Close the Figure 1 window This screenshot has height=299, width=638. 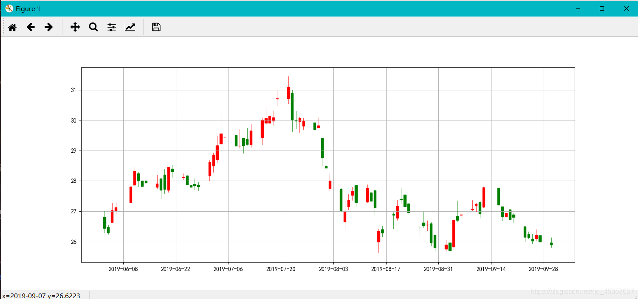(x=626, y=8)
